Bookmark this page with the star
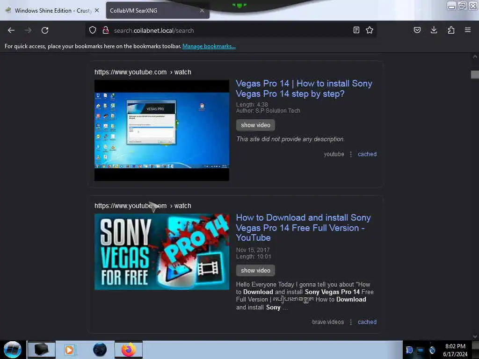The image size is (479, 359). tap(370, 30)
